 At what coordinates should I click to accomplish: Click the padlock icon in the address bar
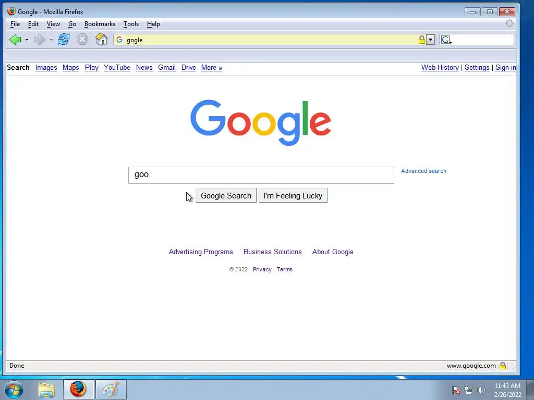tap(421, 40)
